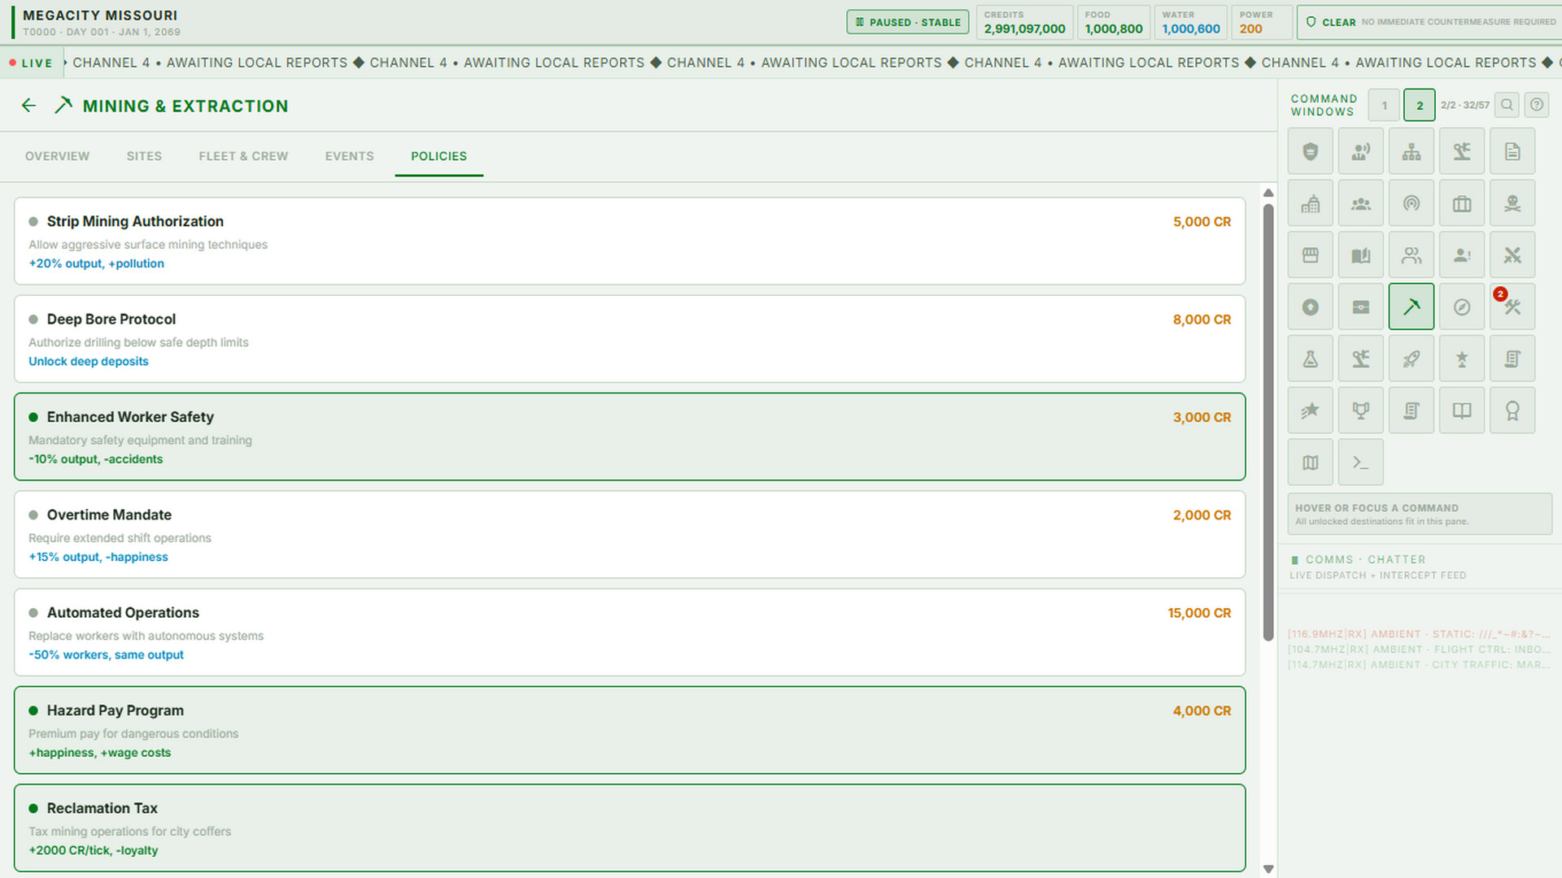Disable the Enhanced Worker Safety policy

coord(630,437)
